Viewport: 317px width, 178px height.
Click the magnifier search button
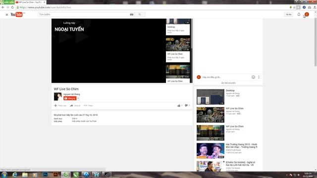click(x=140, y=14)
